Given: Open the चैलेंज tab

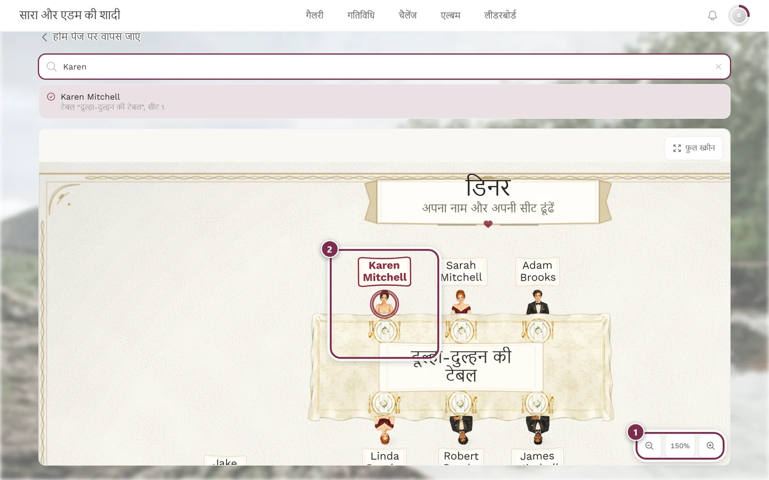Looking at the screenshot, I should (x=407, y=15).
